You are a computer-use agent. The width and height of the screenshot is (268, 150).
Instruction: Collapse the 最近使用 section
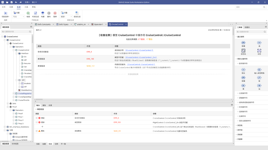click(x=236, y=37)
